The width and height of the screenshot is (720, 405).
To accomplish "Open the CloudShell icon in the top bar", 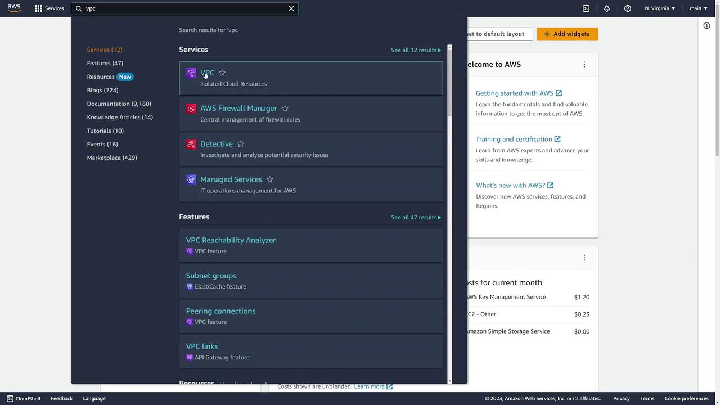I will (586, 8).
